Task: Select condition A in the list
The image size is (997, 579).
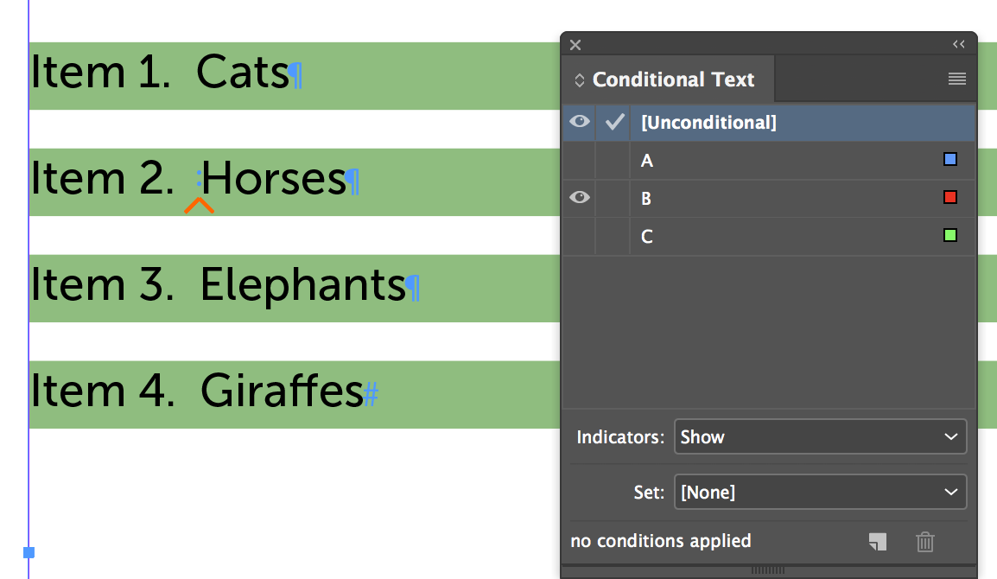Action: coord(769,161)
